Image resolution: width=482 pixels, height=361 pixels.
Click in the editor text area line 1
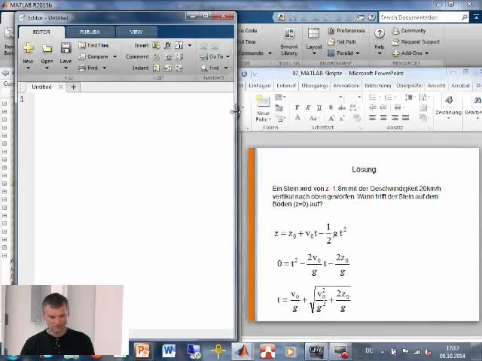pos(134,99)
